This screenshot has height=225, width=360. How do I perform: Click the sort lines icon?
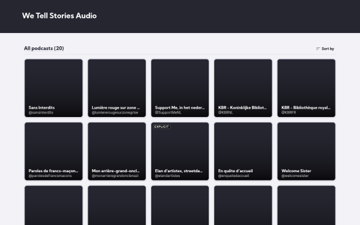pos(318,49)
